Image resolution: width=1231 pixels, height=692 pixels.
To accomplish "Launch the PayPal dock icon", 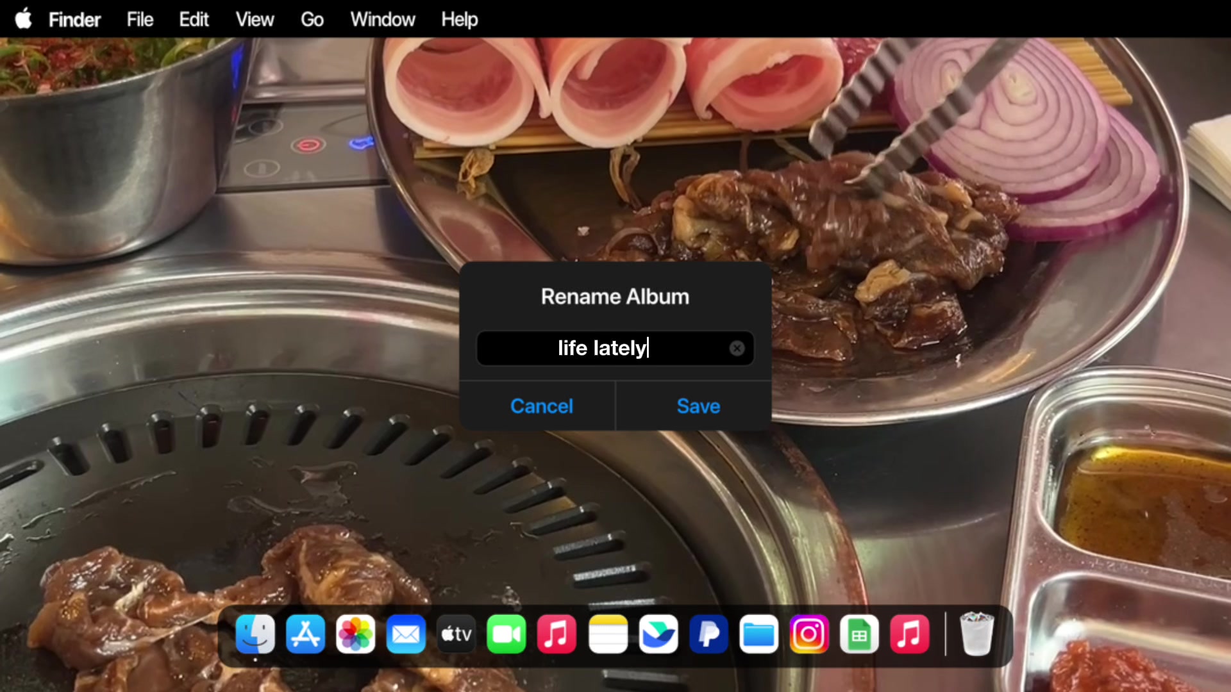I will point(708,634).
